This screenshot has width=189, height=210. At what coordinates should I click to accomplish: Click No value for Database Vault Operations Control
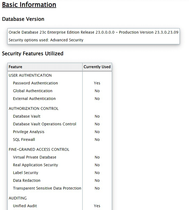[x=97, y=124]
